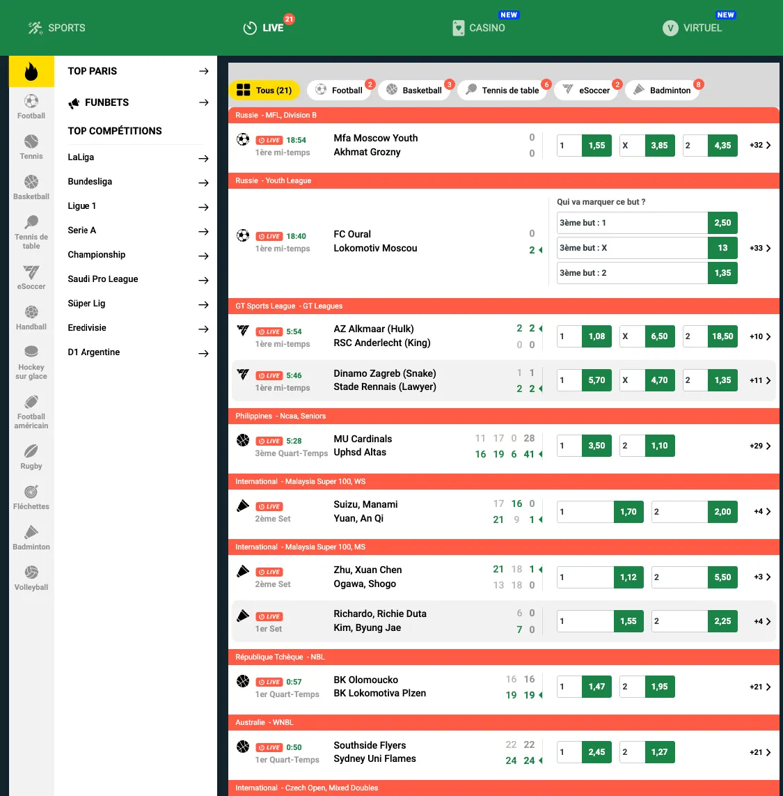Click the basketball icon beside BK Olomoucko

(x=243, y=681)
